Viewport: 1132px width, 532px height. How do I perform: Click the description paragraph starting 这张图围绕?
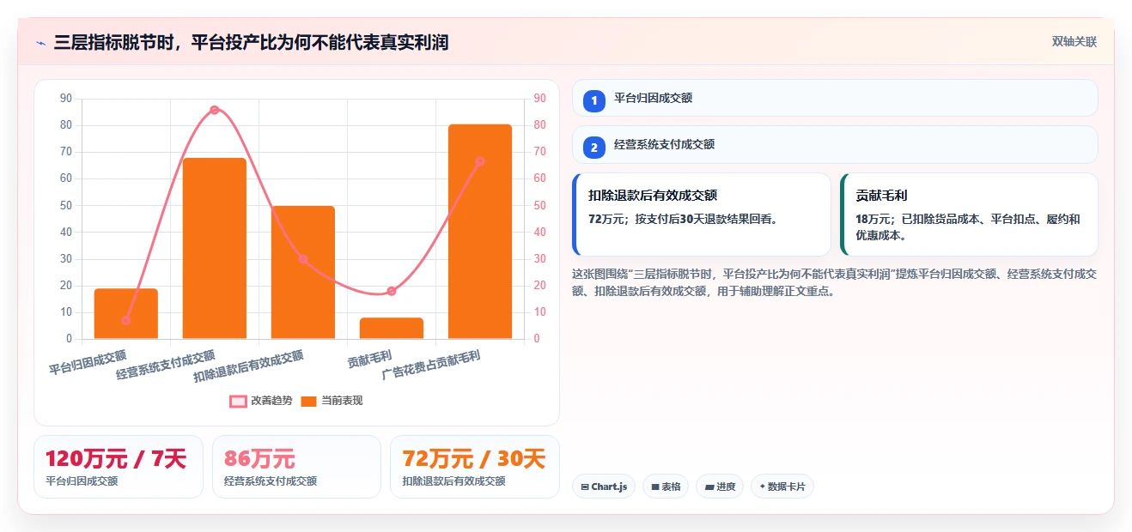pyautogui.click(x=834, y=282)
